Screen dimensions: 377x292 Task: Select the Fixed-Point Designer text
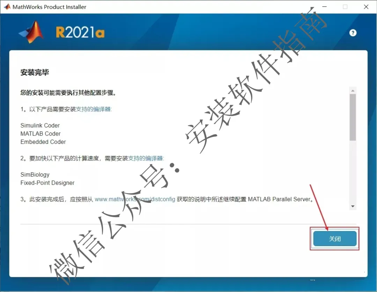47,183
